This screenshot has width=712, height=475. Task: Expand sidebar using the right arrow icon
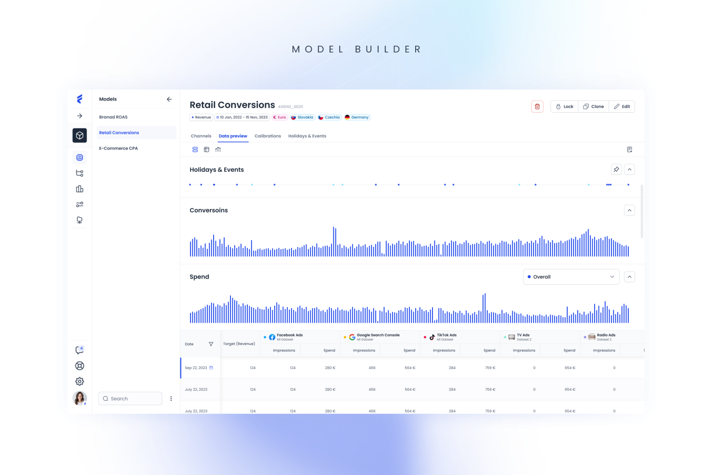80,116
